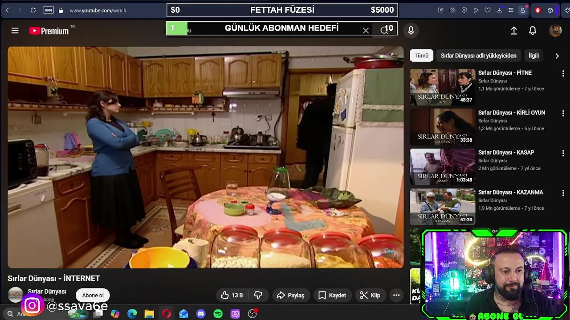Open more actions ellipsis under the video
The height and width of the screenshot is (320, 570).
396,295
